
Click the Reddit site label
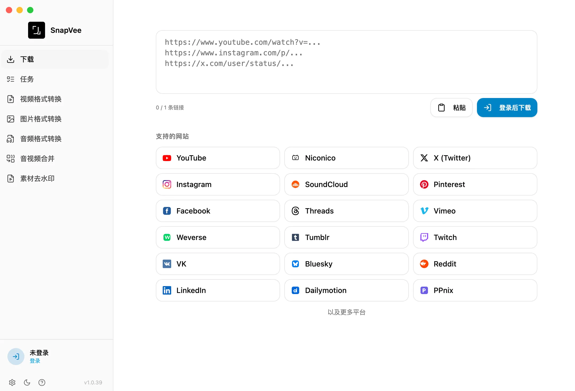445,264
